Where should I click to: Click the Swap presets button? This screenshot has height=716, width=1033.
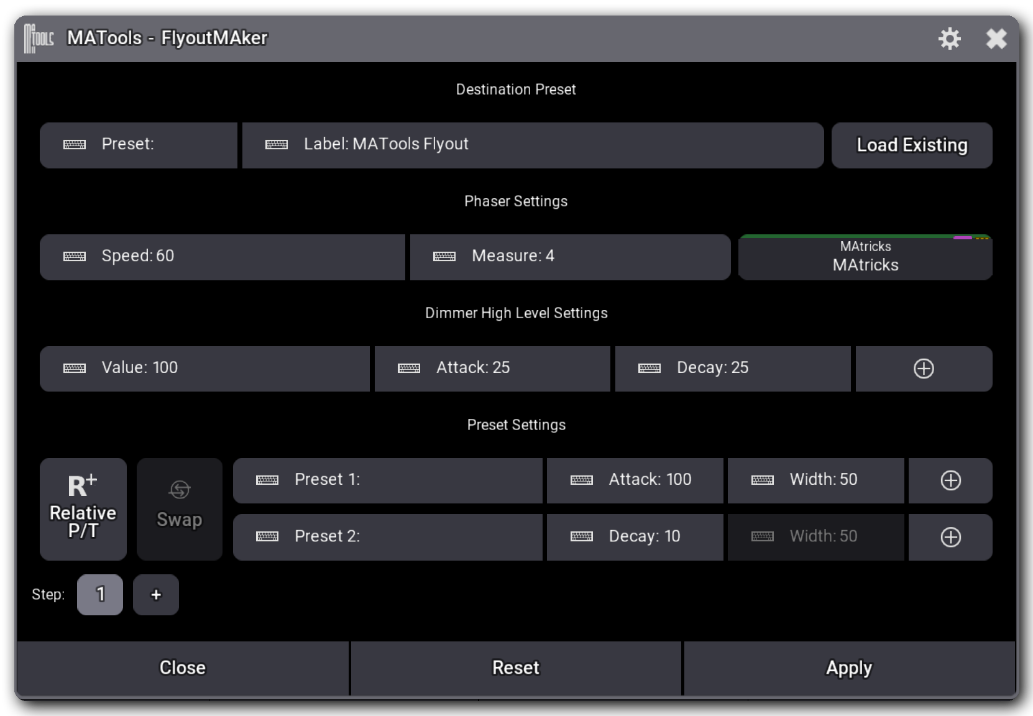point(180,509)
